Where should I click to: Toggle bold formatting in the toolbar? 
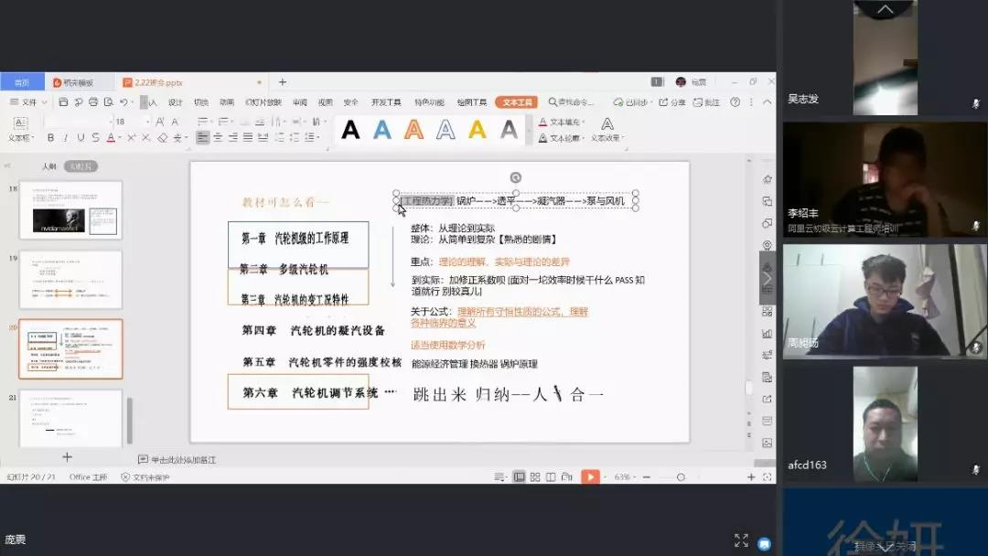(50, 138)
